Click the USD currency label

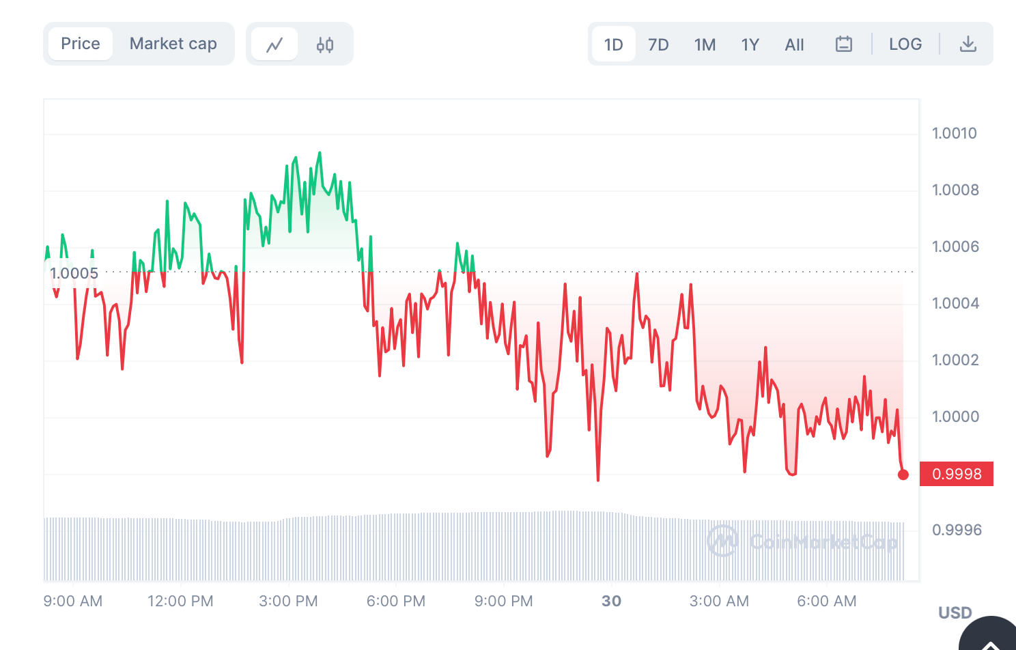955,612
